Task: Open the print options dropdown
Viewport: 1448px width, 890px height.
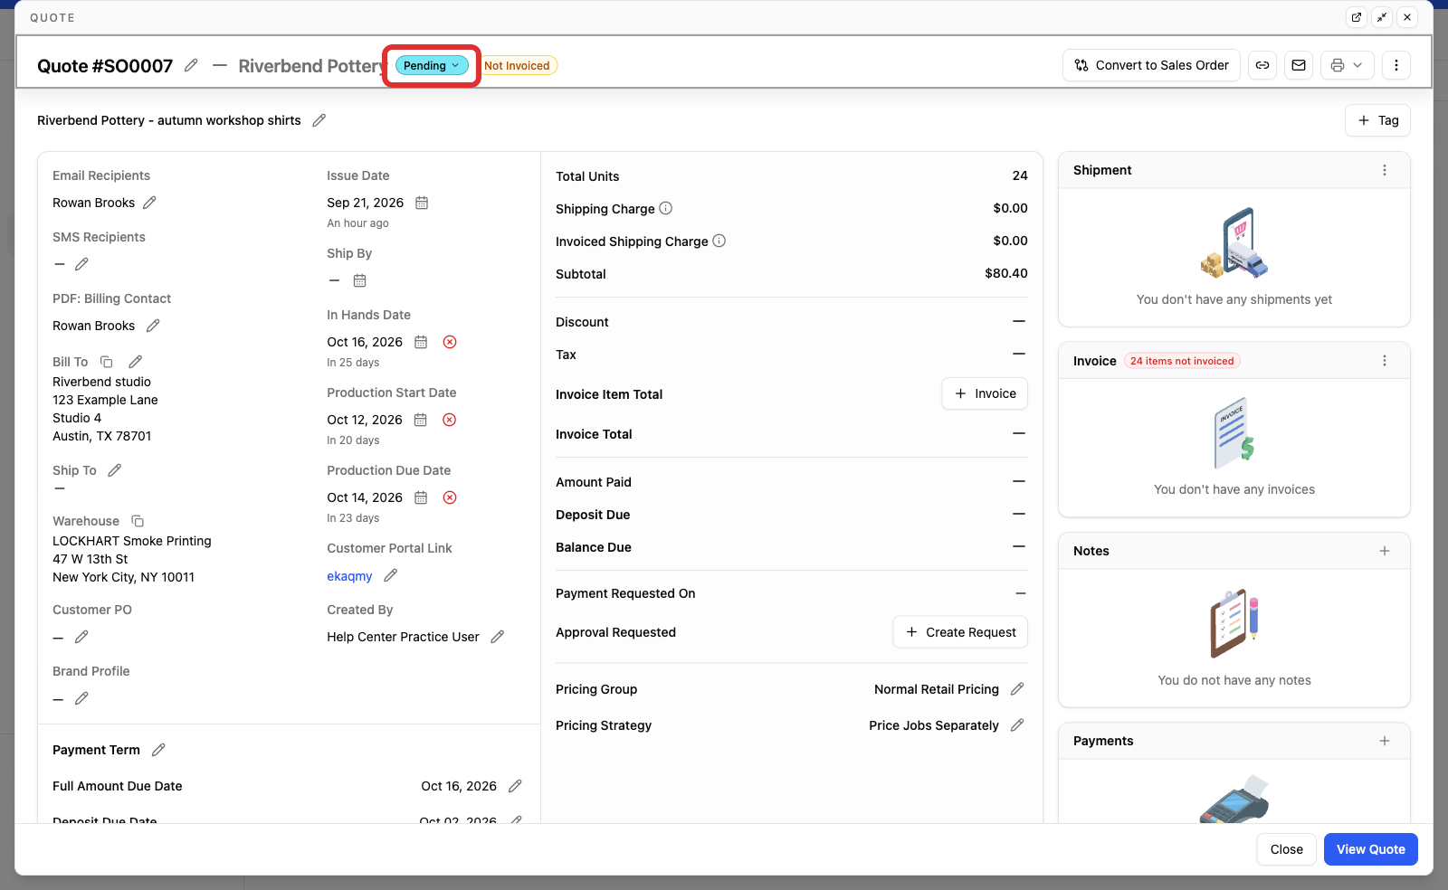Action: click(1348, 65)
